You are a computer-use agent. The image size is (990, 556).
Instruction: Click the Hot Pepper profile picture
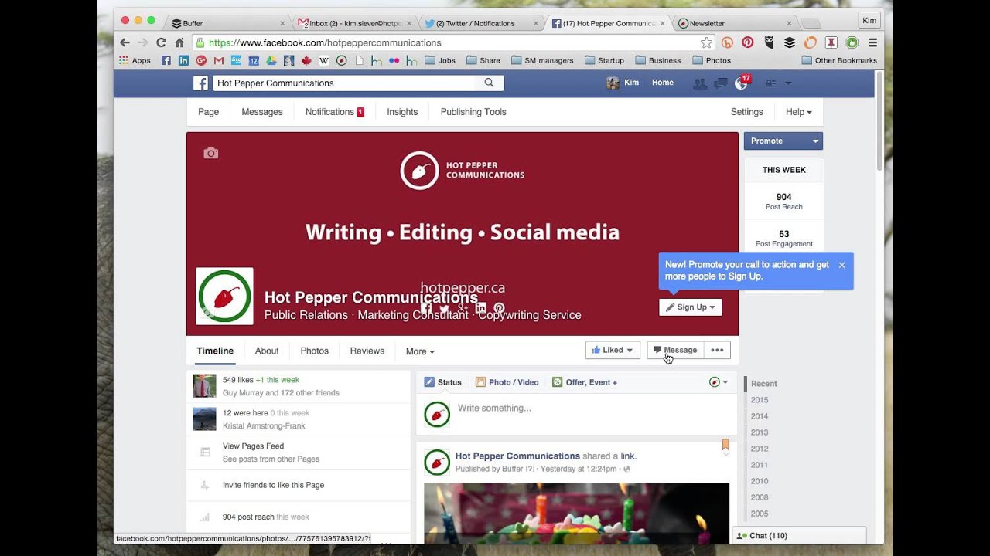(x=224, y=297)
